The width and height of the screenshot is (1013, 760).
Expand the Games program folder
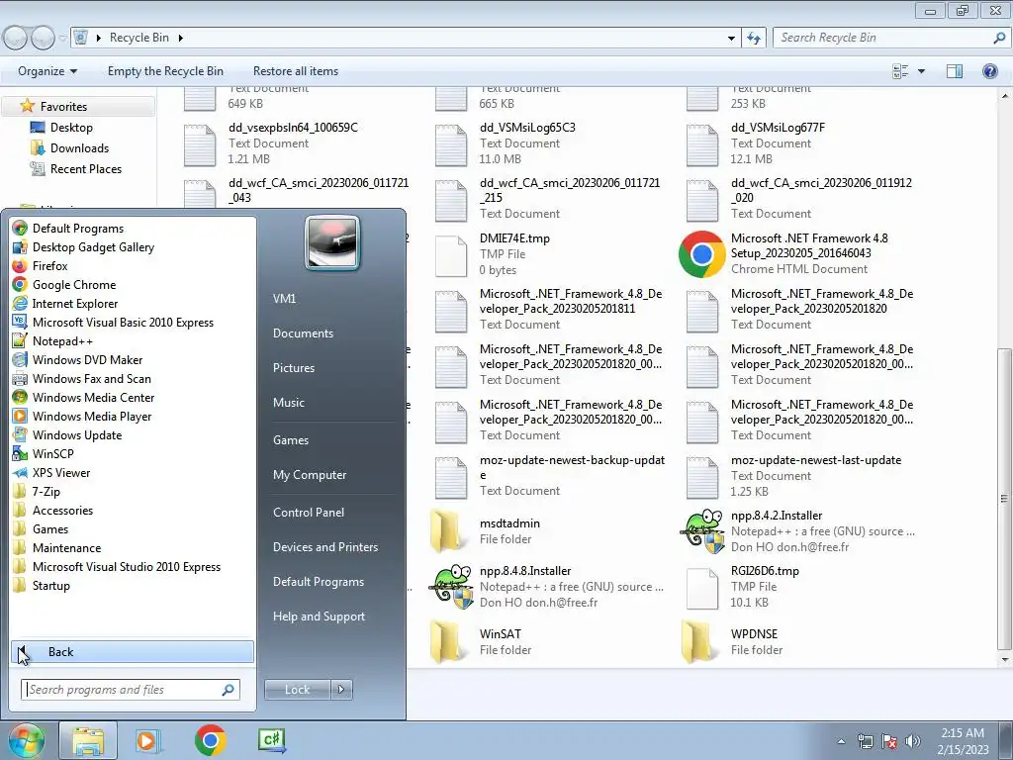[41, 528]
